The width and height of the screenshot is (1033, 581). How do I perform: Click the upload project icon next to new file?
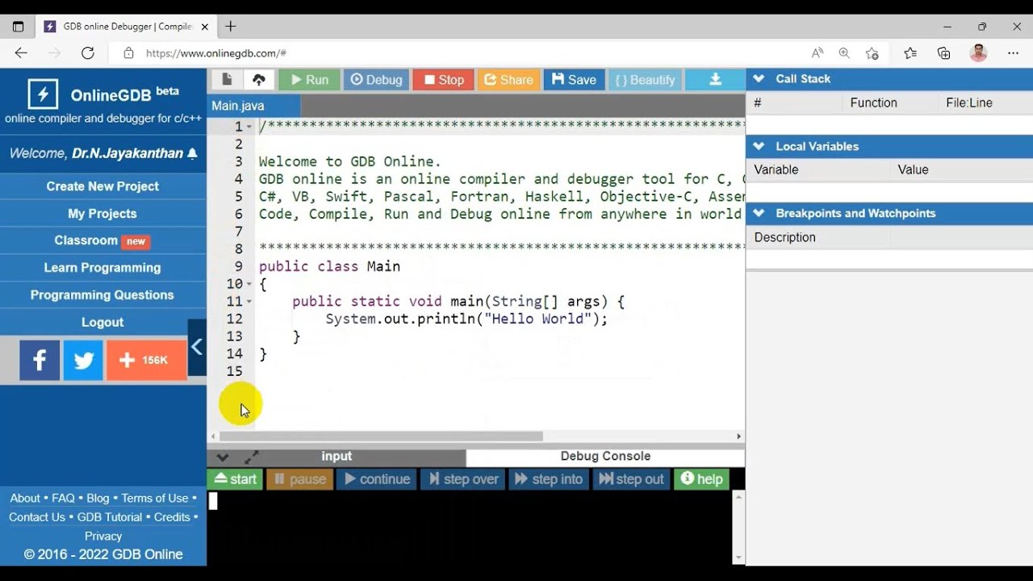coord(258,79)
